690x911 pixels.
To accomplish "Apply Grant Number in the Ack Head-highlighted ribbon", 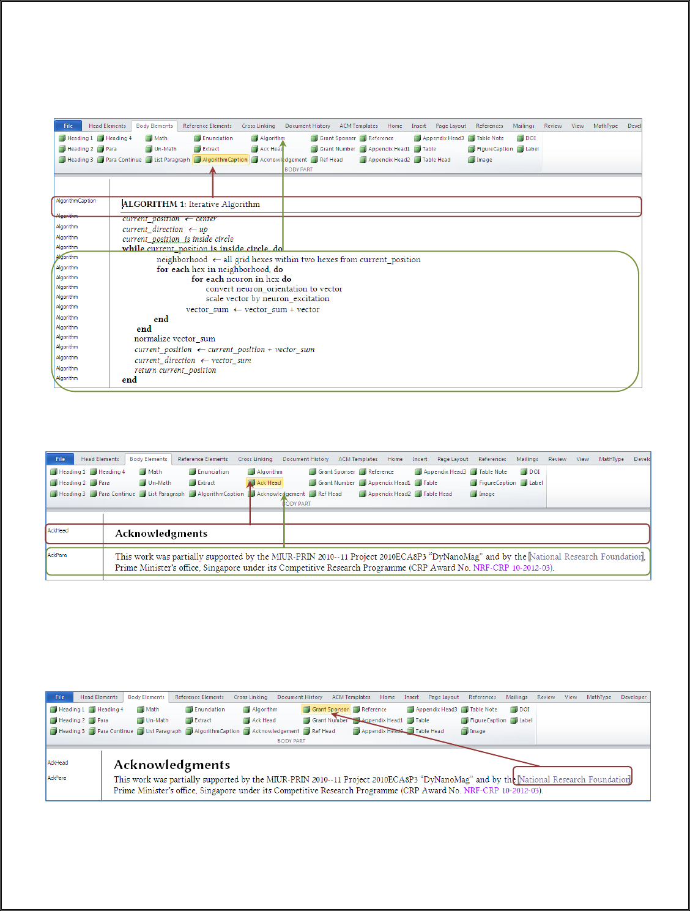I will click(x=332, y=483).
